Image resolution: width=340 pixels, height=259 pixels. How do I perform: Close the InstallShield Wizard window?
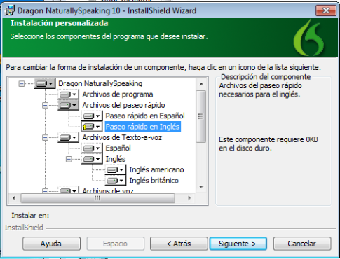(326, 10)
